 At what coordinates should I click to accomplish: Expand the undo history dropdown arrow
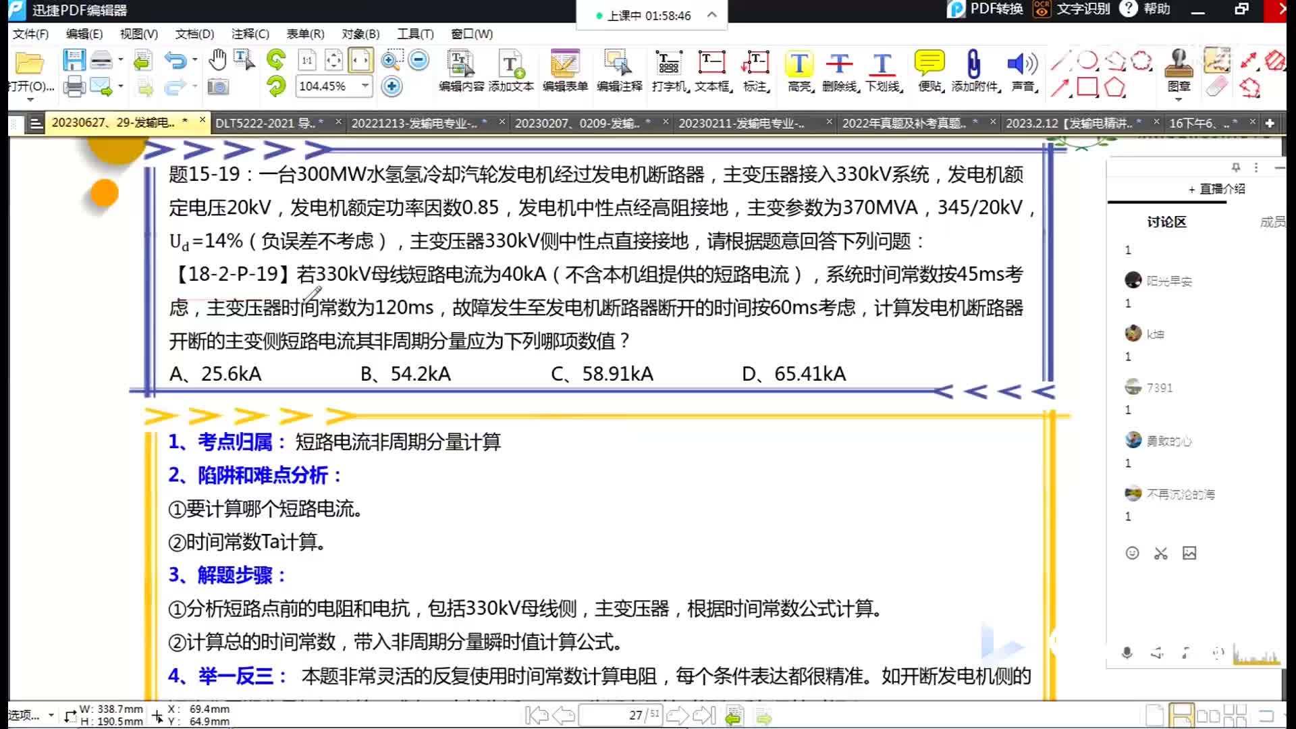pyautogui.click(x=195, y=61)
